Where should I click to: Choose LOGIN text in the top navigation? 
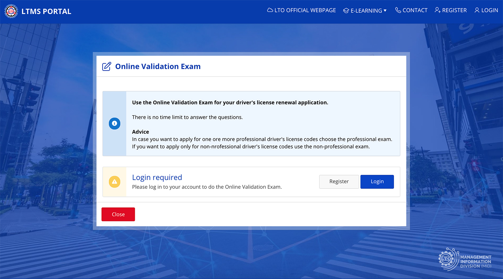tap(489, 10)
